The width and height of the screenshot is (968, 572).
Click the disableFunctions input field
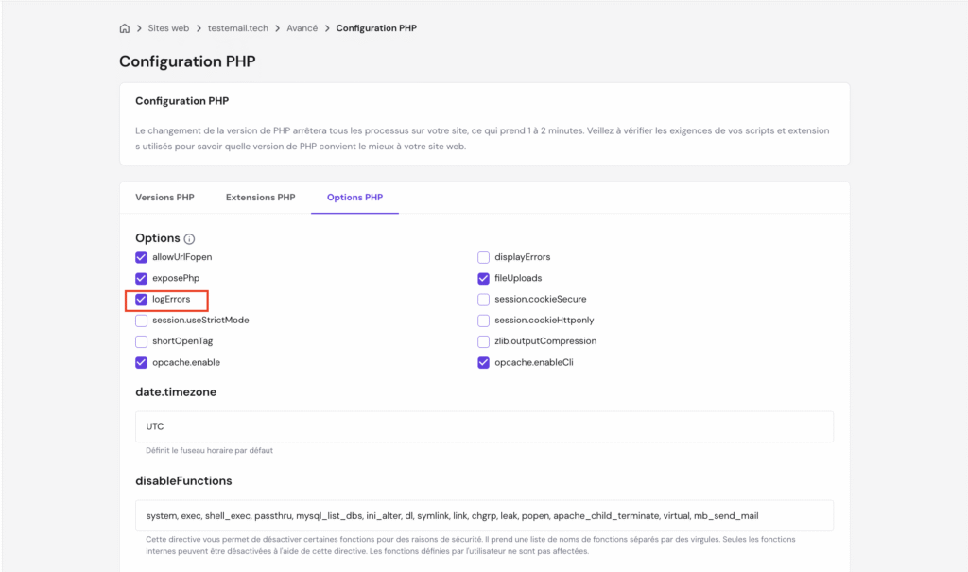484,516
